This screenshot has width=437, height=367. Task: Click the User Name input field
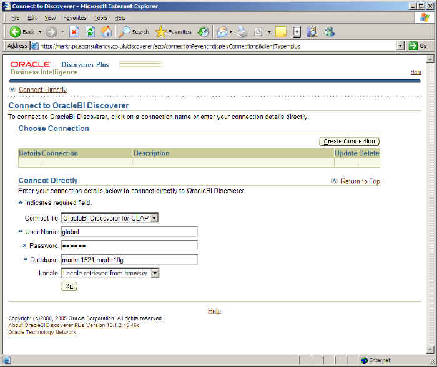click(x=129, y=232)
